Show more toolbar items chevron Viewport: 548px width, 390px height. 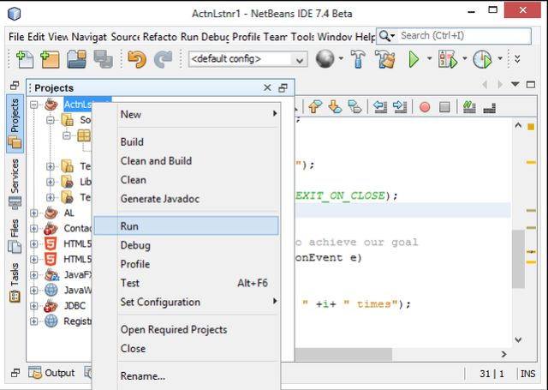tap(517, 59)
